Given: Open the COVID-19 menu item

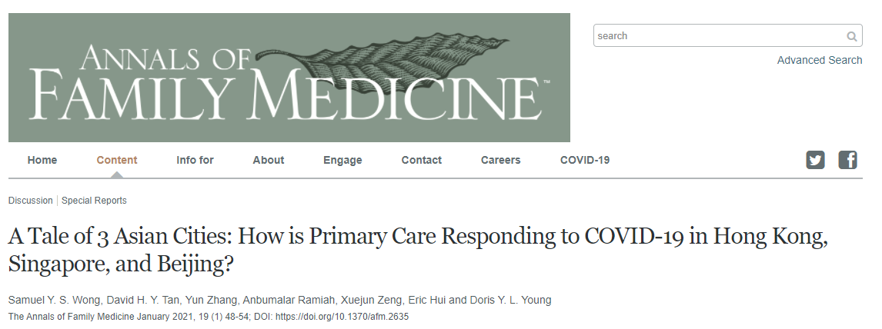Looking at the screenshot, I should (585, 160).
